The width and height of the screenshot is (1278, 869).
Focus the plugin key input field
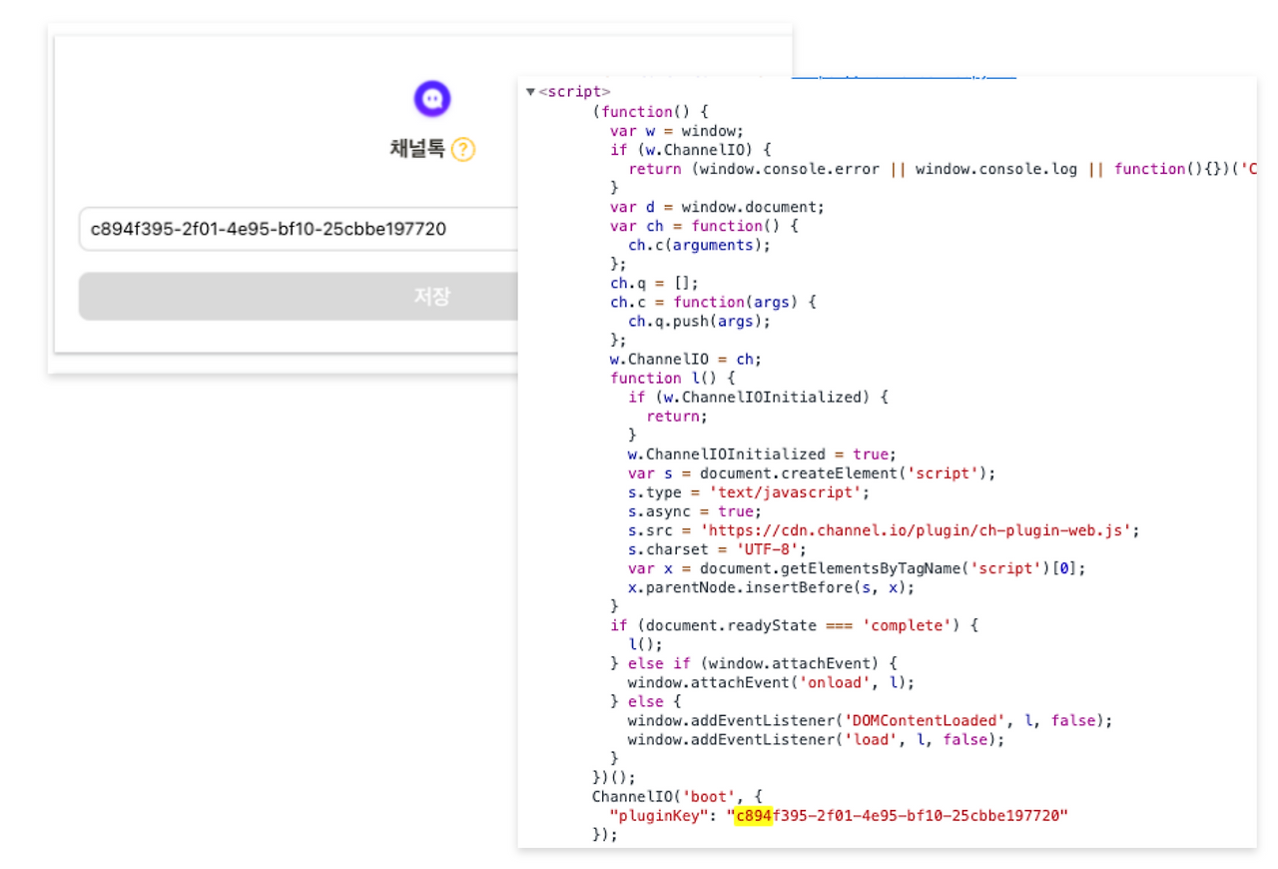(300, 229)
